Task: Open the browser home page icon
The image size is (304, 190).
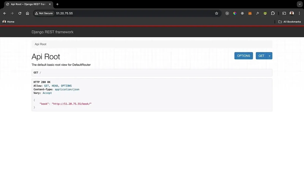Action: [x=27, y=13]
